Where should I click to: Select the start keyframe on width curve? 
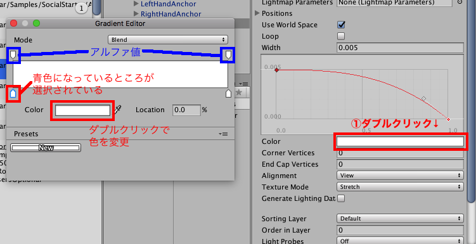[276, 70]
